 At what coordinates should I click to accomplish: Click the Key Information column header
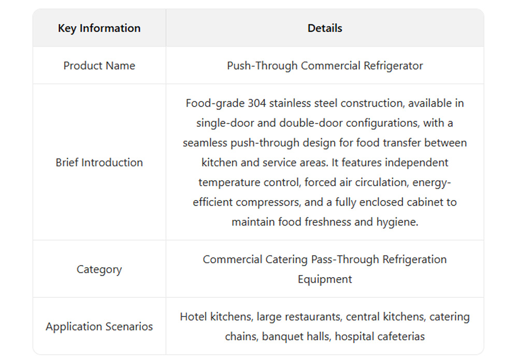coord(99,28)
